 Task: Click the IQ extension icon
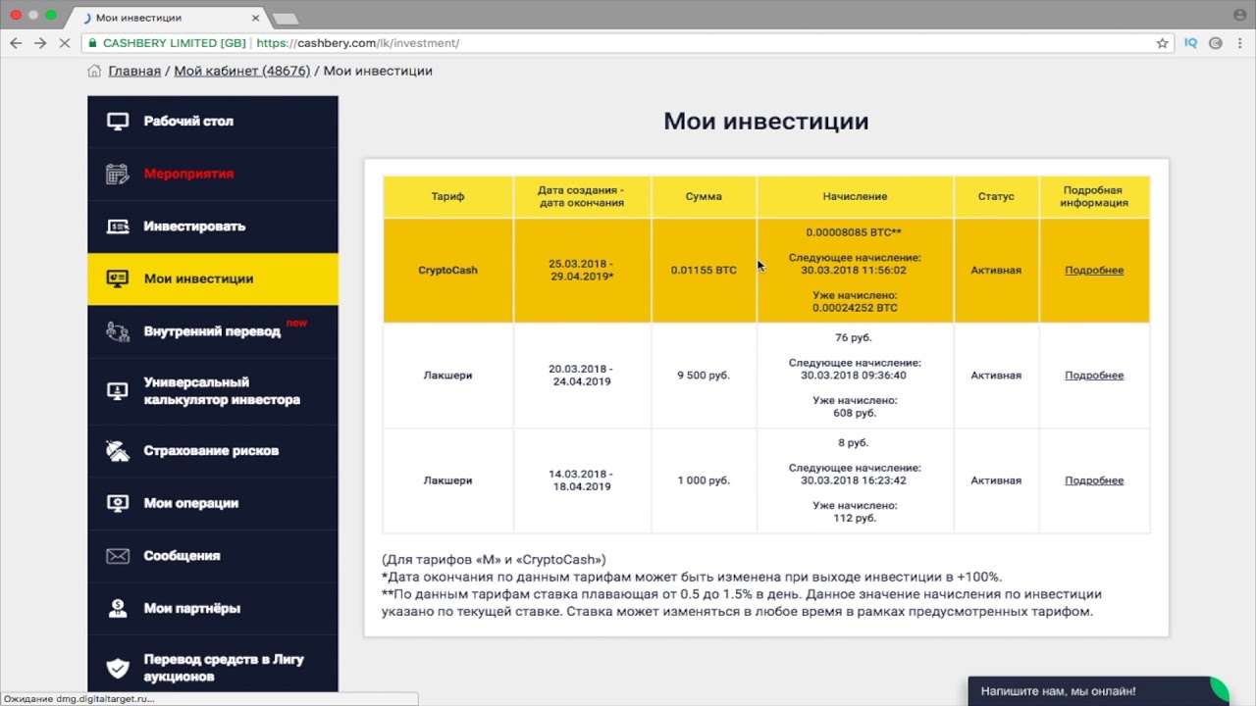tap(1191, 43)
